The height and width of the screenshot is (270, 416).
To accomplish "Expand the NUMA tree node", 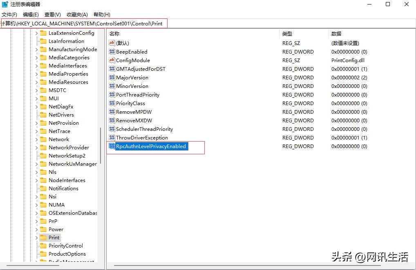I will tap(37, 205).
